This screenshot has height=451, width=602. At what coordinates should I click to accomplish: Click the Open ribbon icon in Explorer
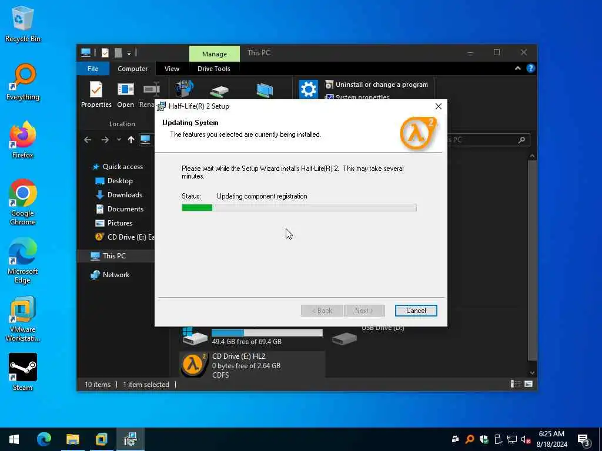tap(126, 95)
